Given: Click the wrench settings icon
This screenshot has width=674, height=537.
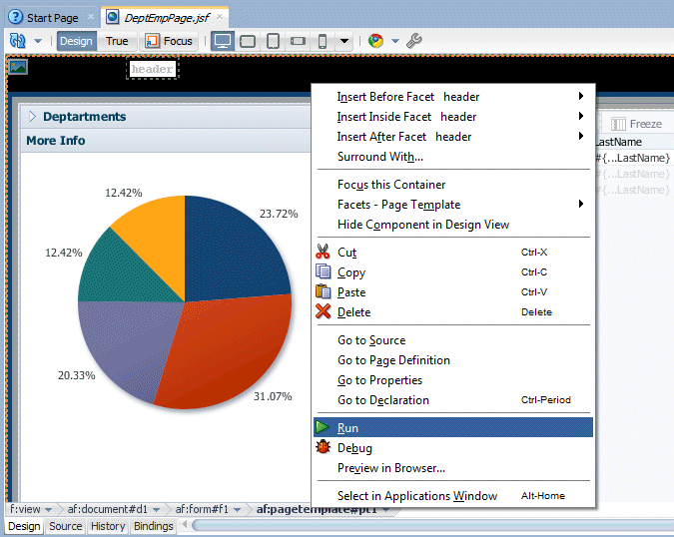Looking at the screenshot, I should coord(414,41).
